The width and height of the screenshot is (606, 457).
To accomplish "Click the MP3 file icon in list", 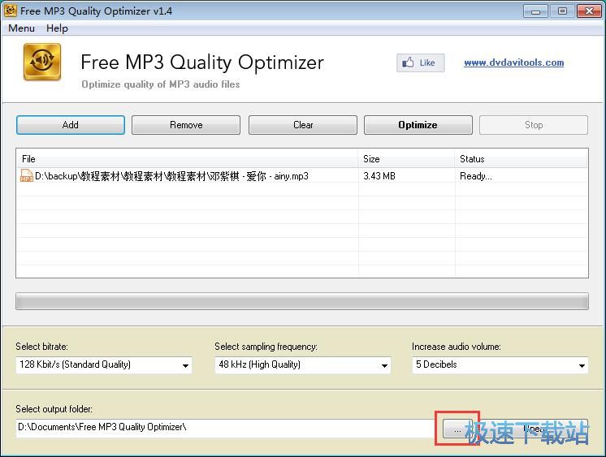I will 26,175.
